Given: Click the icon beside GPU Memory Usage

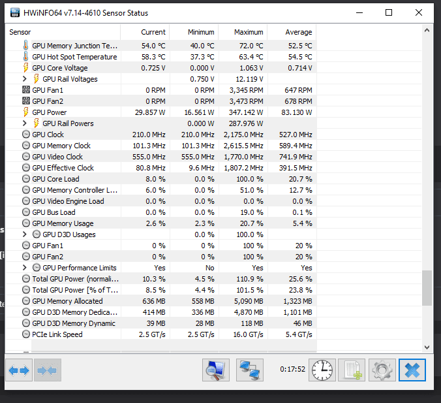Looking at the screenshot, I should [x=26, y=223].
